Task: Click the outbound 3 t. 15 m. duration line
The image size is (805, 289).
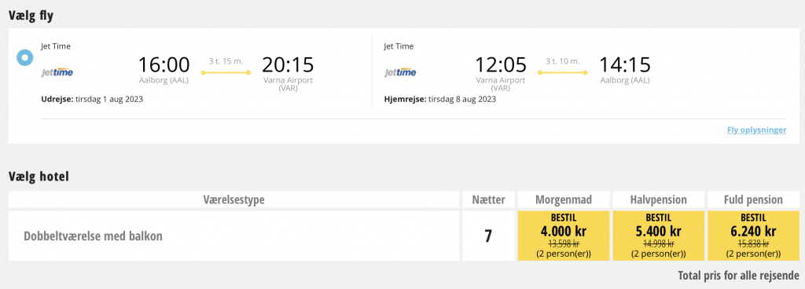Action: (226, 73)
